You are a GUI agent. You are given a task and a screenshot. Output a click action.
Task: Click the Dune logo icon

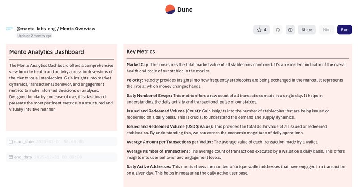170,9
